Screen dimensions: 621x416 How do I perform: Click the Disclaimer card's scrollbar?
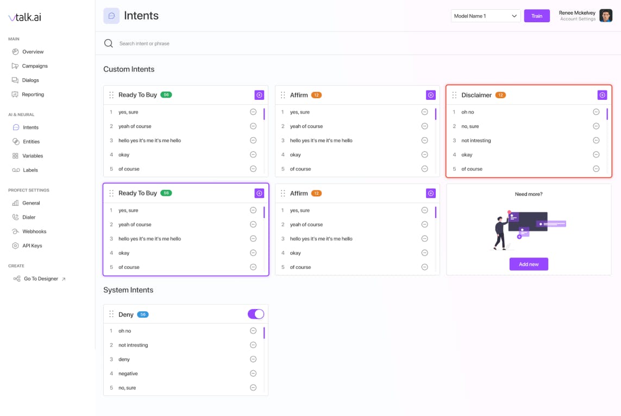click(607, 114)
